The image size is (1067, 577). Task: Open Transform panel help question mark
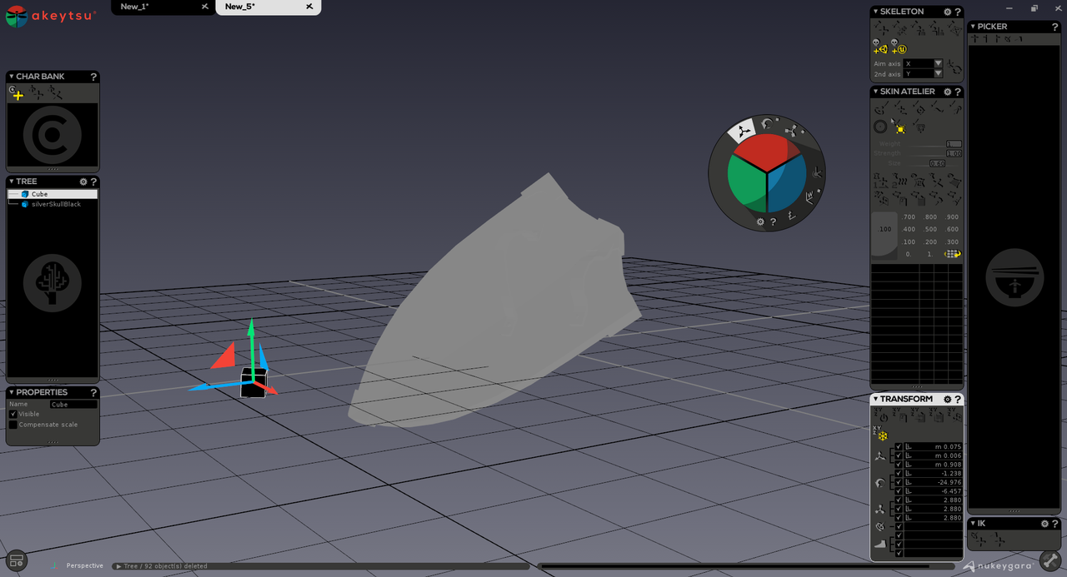point(958,400)
